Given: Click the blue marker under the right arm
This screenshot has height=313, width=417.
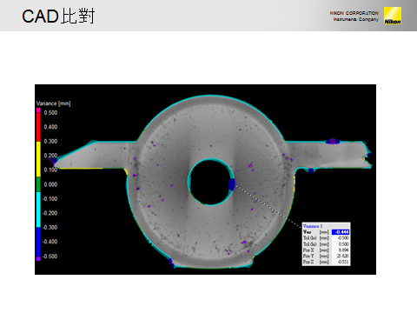Looking at the screenshot, I should coord(311,170).
